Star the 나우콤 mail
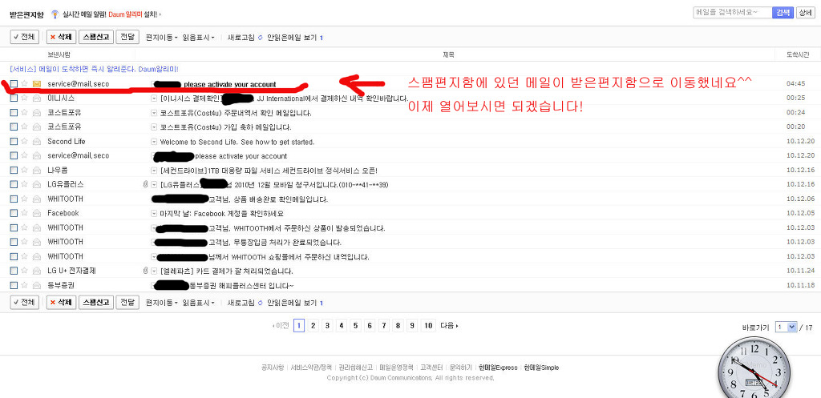Viewport: 821px width, 398px height. point(24,171)
